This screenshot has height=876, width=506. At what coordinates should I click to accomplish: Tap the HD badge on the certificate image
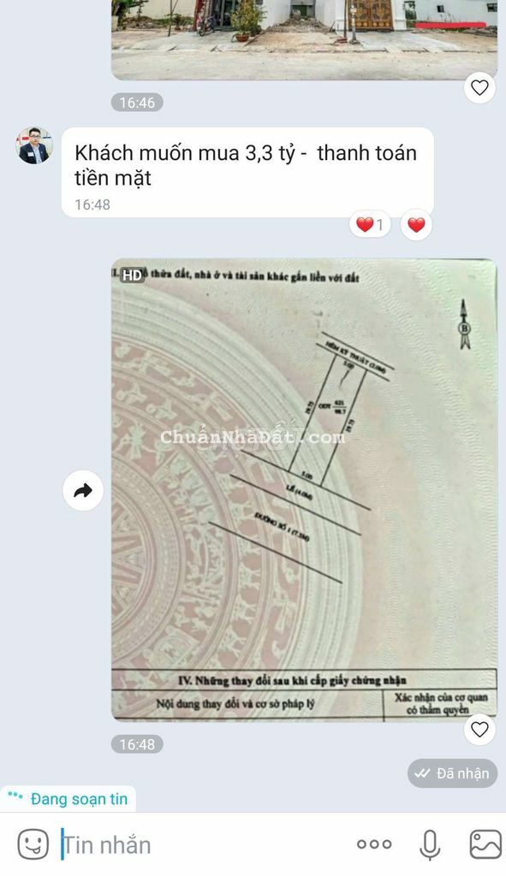[132, 275]
